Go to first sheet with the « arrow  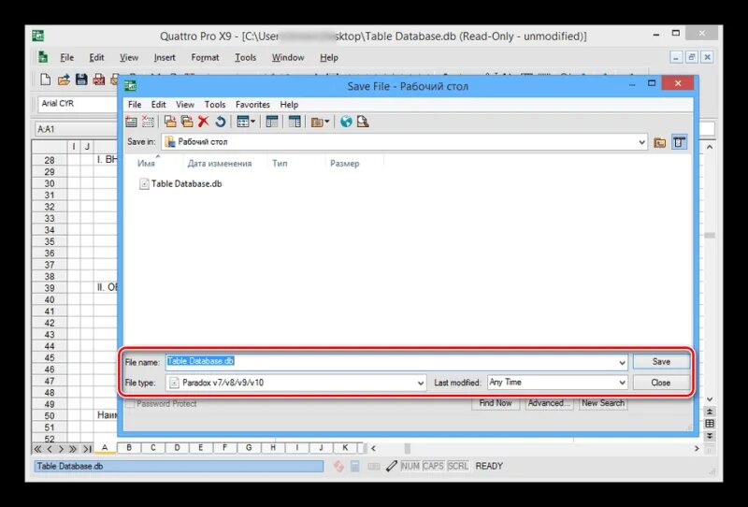coord(37,449)
